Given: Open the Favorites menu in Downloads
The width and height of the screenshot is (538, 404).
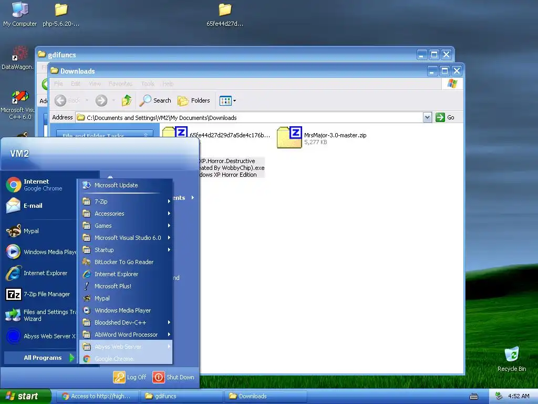Looking at the screenshot, I should [x=120, y=84].
